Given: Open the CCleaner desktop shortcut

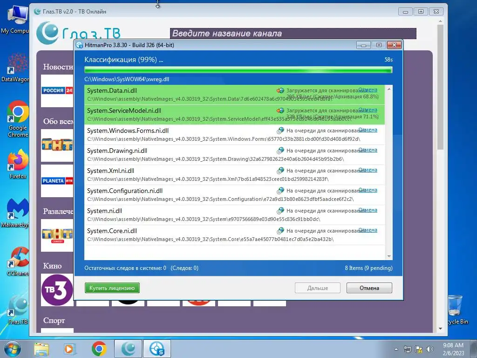Looking at the screenshot, I should tap(18, 262).
